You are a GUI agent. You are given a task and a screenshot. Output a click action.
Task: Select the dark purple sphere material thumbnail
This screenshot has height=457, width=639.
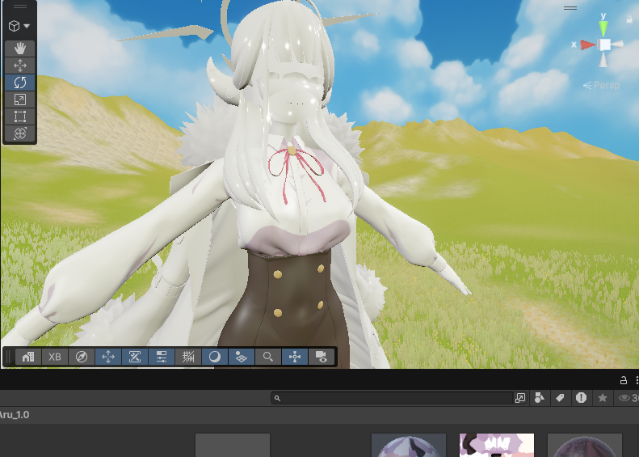tap(585, 445)
